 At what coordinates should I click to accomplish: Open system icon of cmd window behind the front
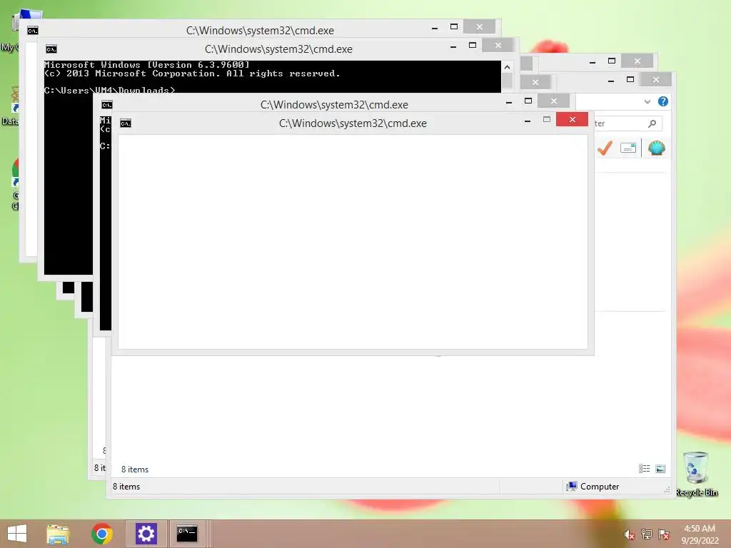point(107,105)
